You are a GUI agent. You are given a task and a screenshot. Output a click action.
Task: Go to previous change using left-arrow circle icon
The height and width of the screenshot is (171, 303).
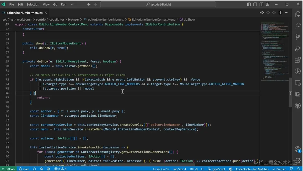262,13
